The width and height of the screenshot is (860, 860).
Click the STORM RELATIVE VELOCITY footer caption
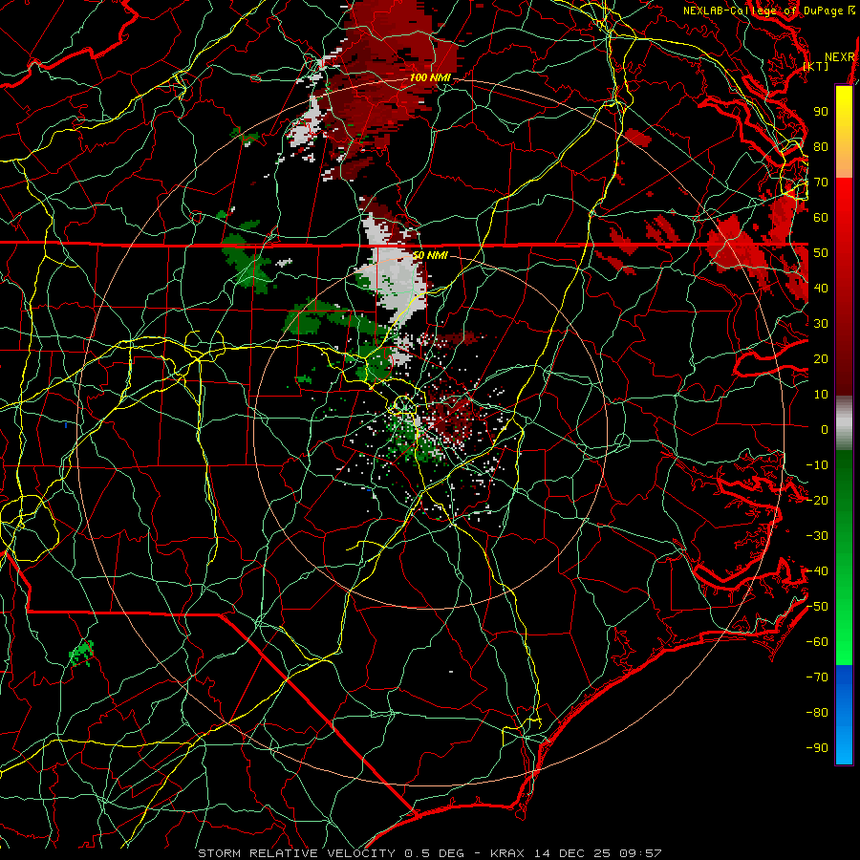click(x=430, y=853)
